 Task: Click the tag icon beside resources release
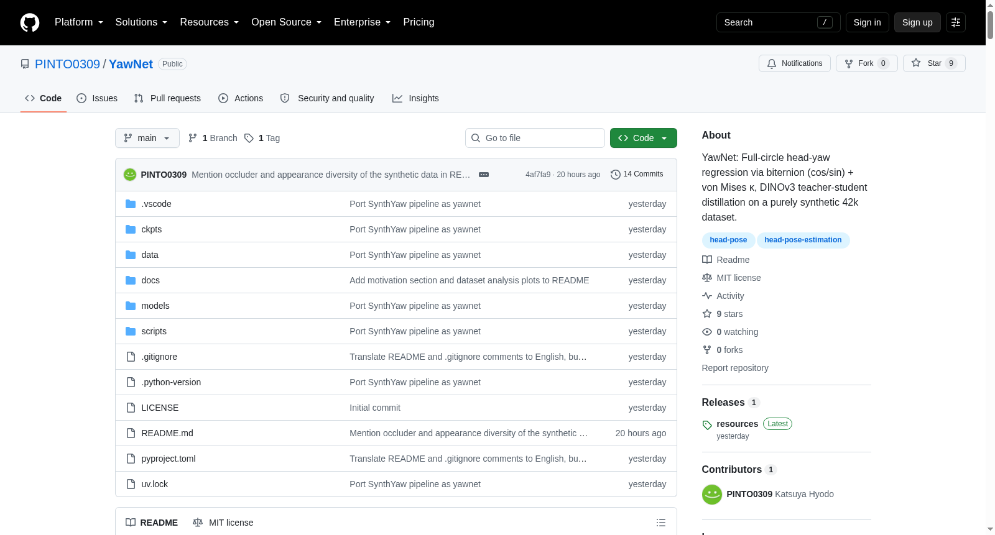(707, 425)
